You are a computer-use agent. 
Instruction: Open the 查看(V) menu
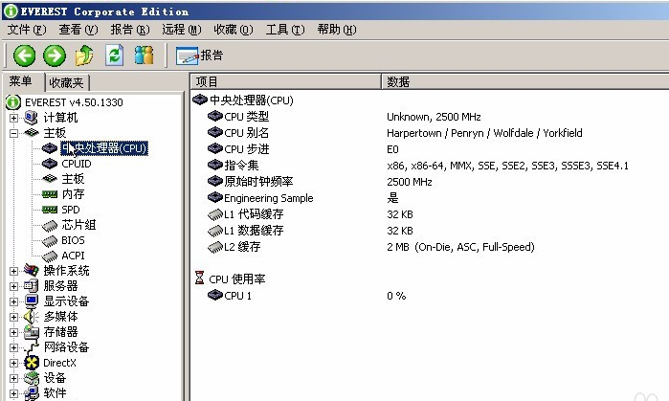point(78,30)
